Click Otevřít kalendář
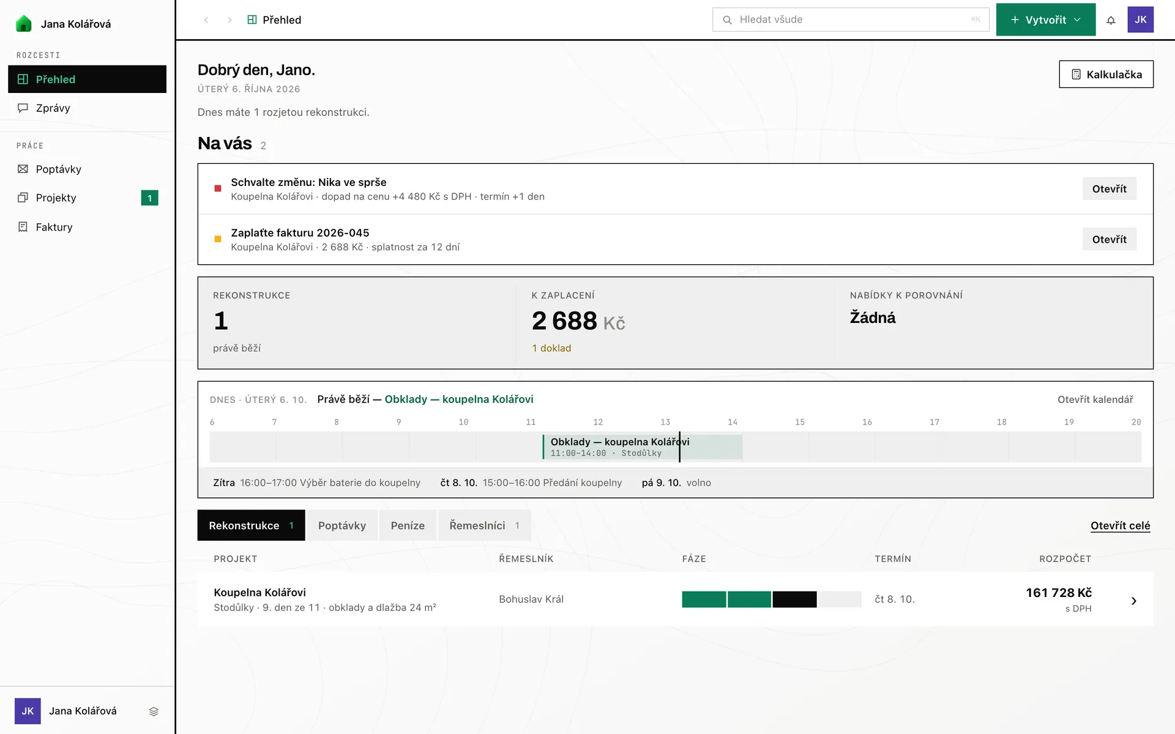Image resolution: width=1175 pixels, height=734 pixels. (x=1095, y=399)
